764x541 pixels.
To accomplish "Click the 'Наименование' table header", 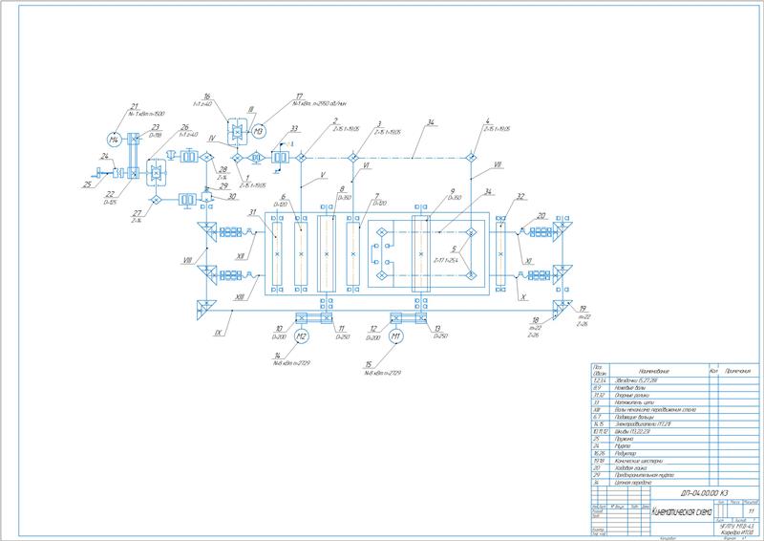I will tap(653, 371).
